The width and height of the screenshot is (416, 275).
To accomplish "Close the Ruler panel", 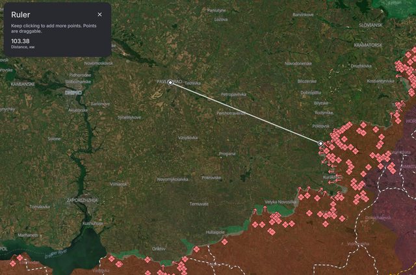I will click(x=99, y=14).
